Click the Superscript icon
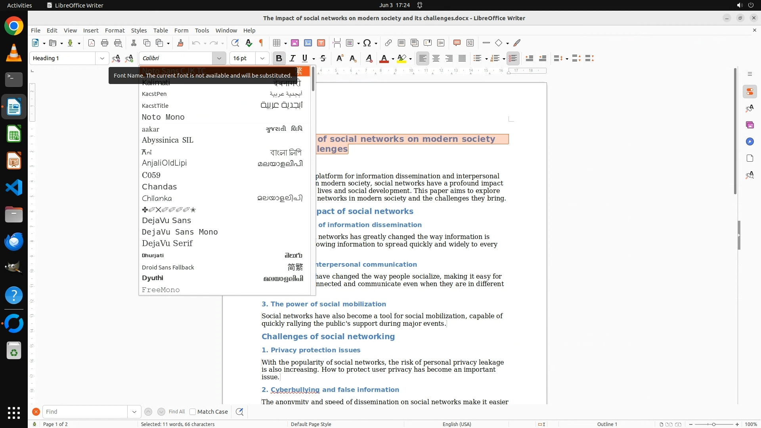 [339, 58]
